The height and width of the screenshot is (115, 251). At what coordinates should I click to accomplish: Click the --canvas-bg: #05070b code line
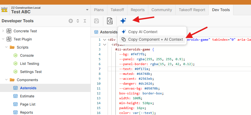pyautogui.click(x=139, y=88)
